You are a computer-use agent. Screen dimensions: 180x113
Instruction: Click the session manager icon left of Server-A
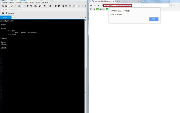(3, 13)
